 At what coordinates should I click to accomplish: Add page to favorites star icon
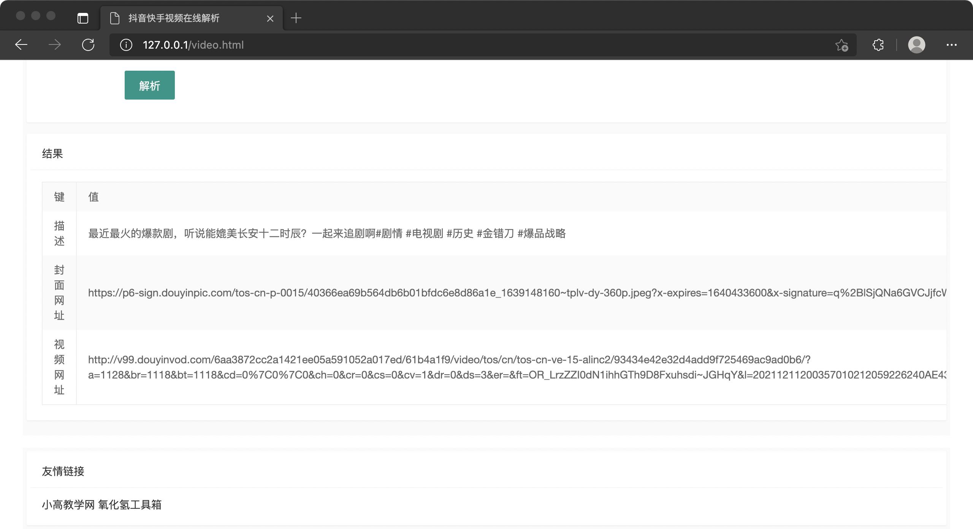coord(841,45)
